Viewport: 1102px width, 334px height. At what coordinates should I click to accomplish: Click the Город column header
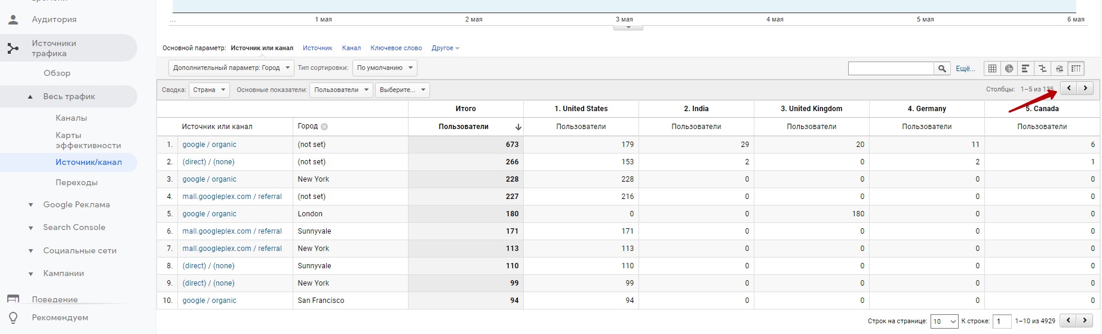click(308, 126)
